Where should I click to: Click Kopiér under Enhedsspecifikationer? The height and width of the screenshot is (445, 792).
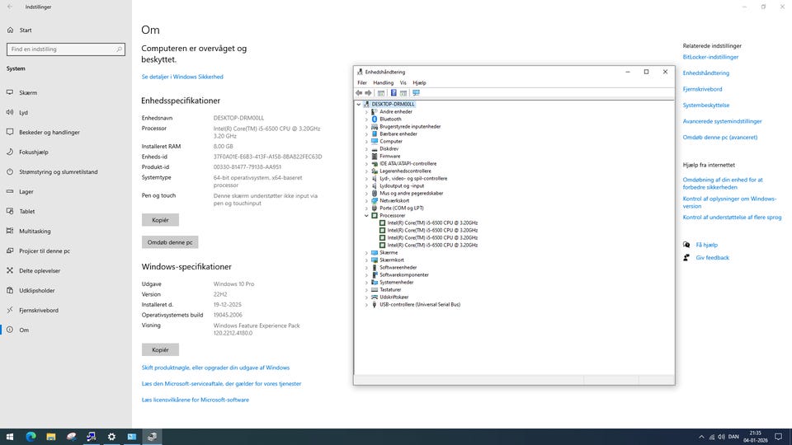click(x=160, y=220)
